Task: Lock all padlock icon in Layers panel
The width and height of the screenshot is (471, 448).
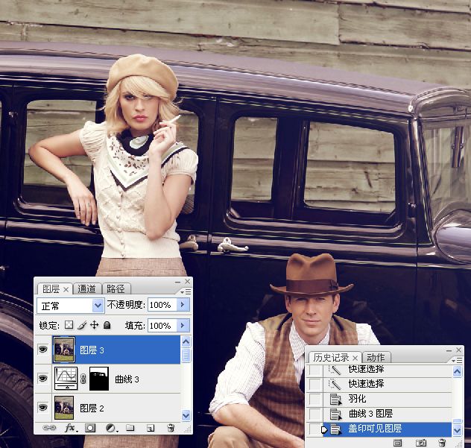Action: click(107, 325)
